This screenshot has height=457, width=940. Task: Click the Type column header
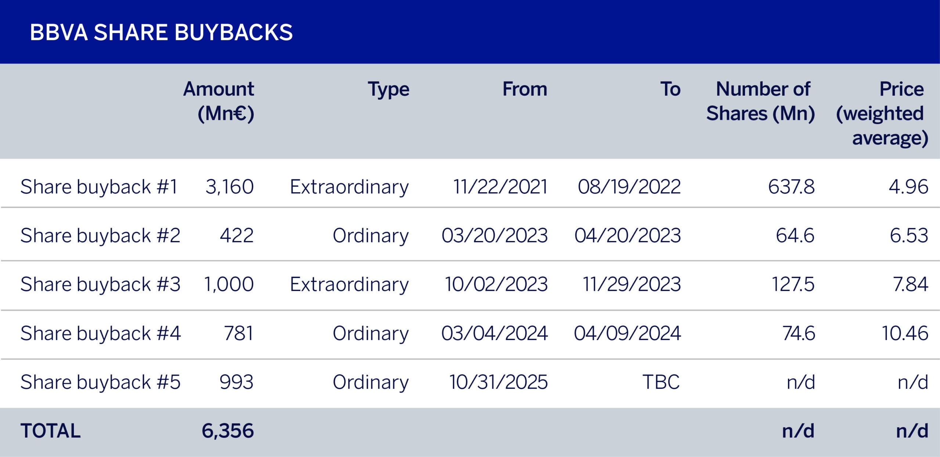[388, 89]
